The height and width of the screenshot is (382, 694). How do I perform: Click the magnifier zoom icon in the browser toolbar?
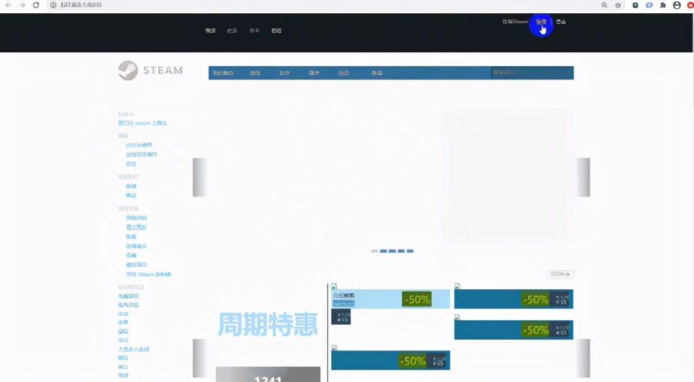(x=604, y=5)
